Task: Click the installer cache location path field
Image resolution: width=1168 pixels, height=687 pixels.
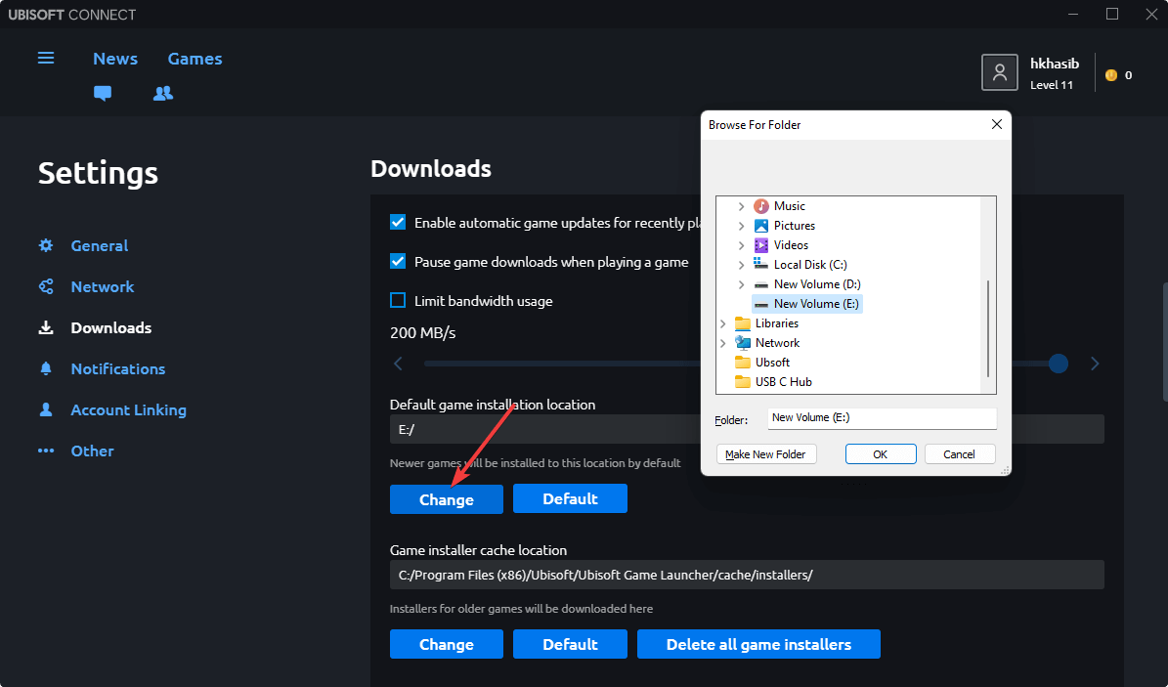Action: click(x=747, y=575)
